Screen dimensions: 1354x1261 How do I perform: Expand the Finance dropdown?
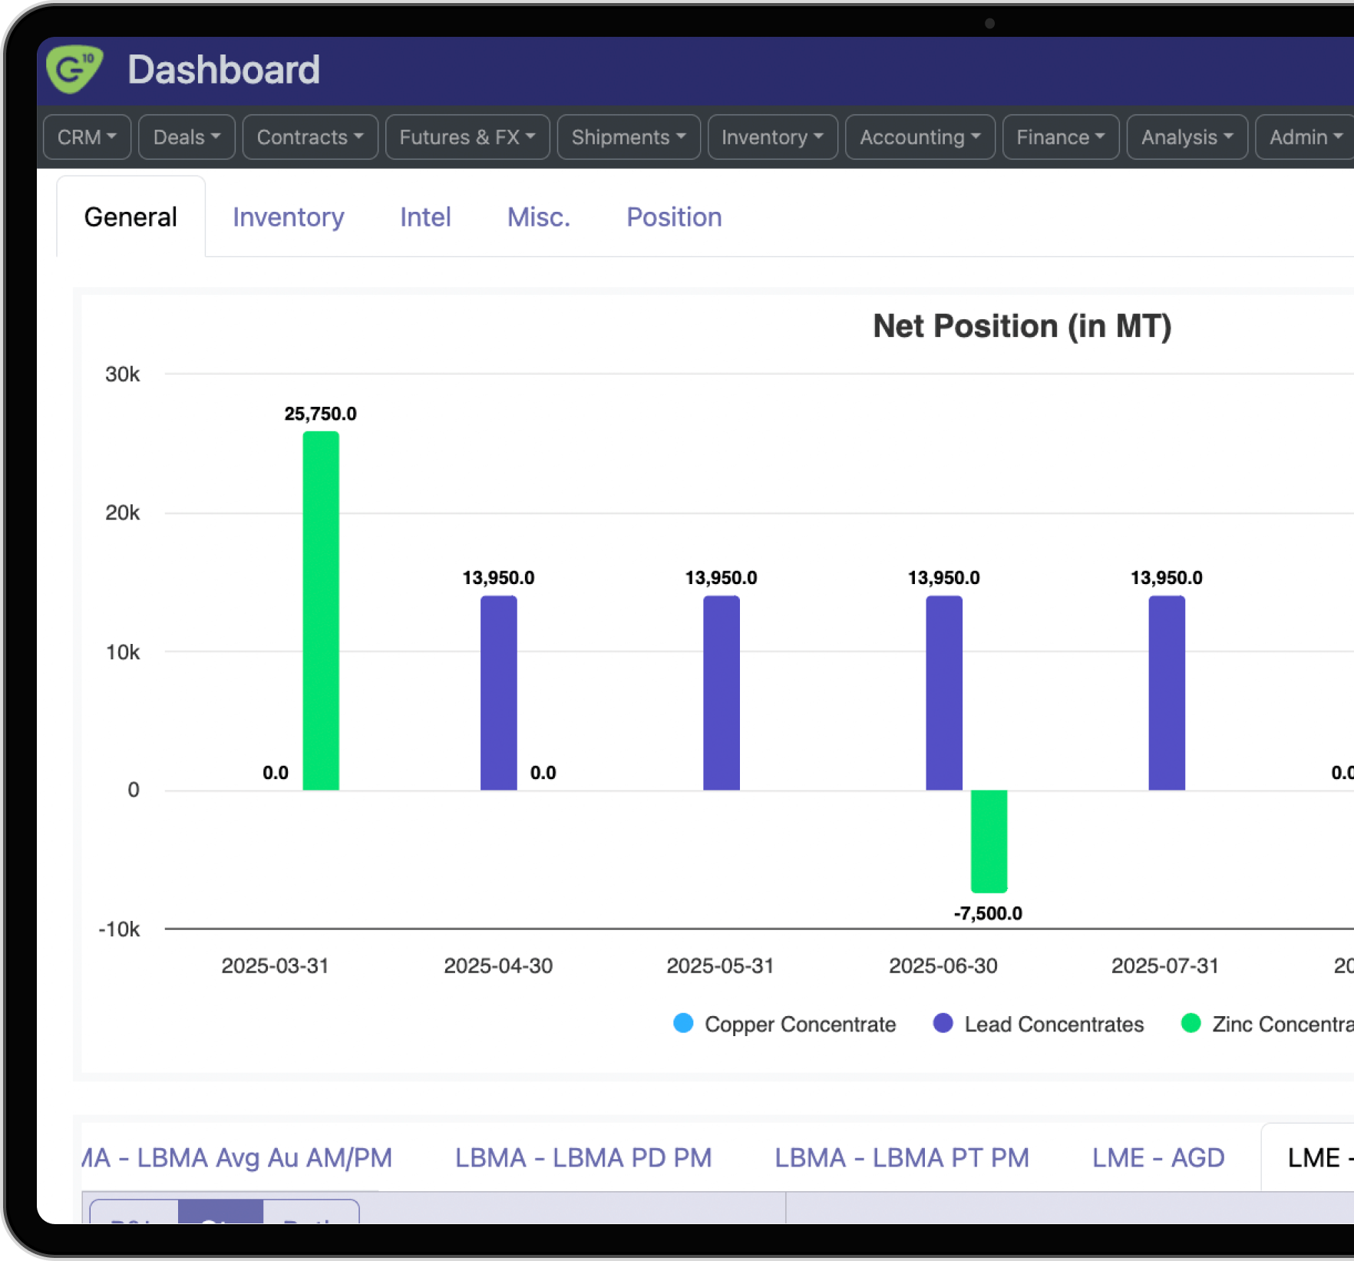1060,137
